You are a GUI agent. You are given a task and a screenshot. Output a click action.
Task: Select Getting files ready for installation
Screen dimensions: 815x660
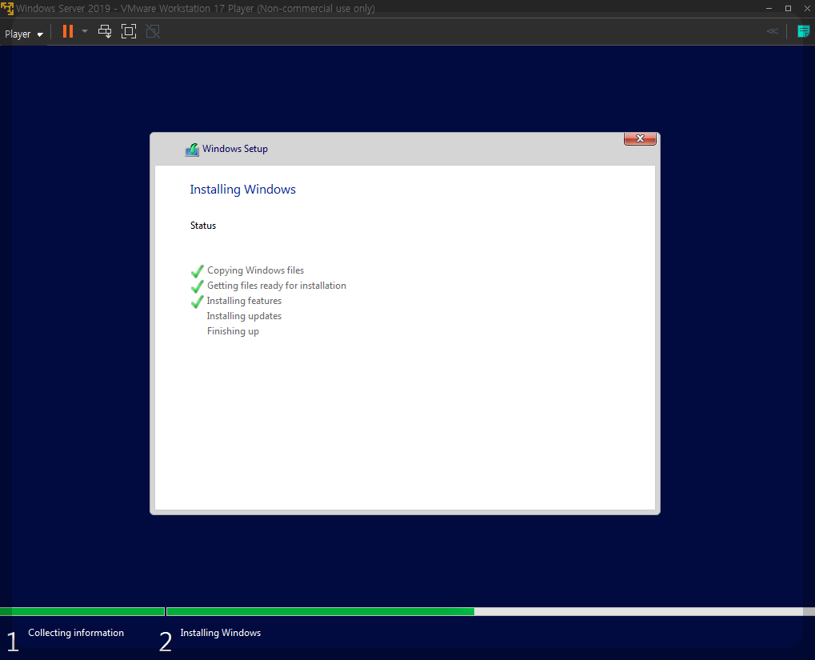point(277,286)
